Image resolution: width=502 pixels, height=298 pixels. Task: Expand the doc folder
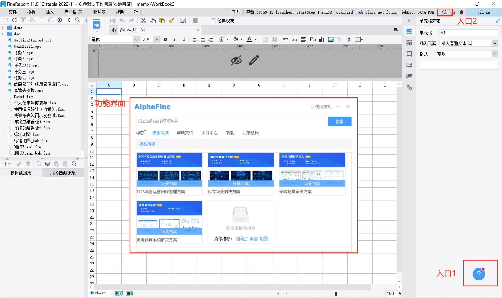point(3,34)
